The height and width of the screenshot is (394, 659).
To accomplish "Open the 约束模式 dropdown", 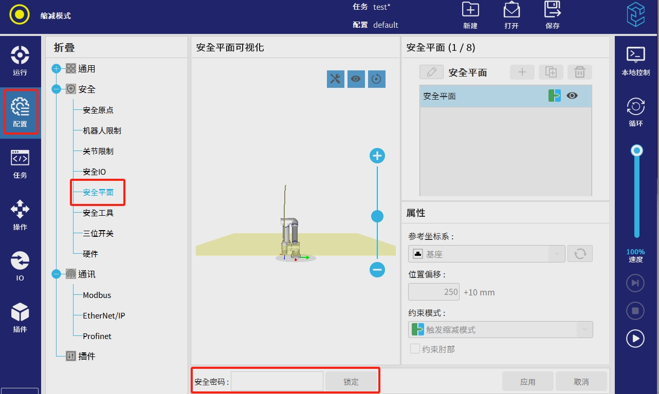I will click(500, 330).
